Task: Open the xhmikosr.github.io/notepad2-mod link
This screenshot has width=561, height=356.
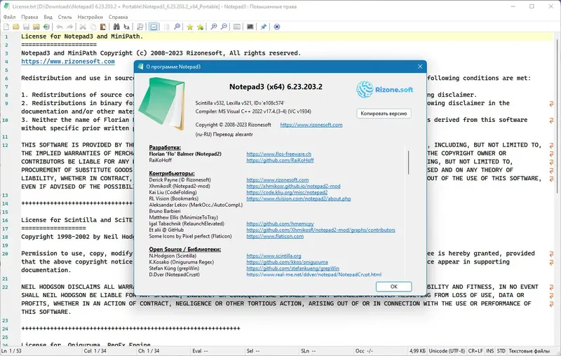Action: 293,186
